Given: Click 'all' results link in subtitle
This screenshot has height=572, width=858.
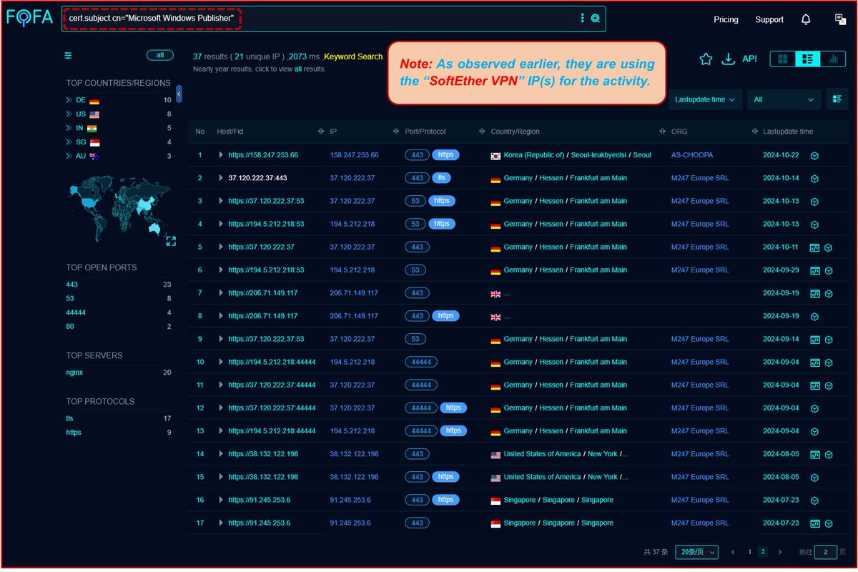Looking at the screenshot, I should click(x=298, y=69).
